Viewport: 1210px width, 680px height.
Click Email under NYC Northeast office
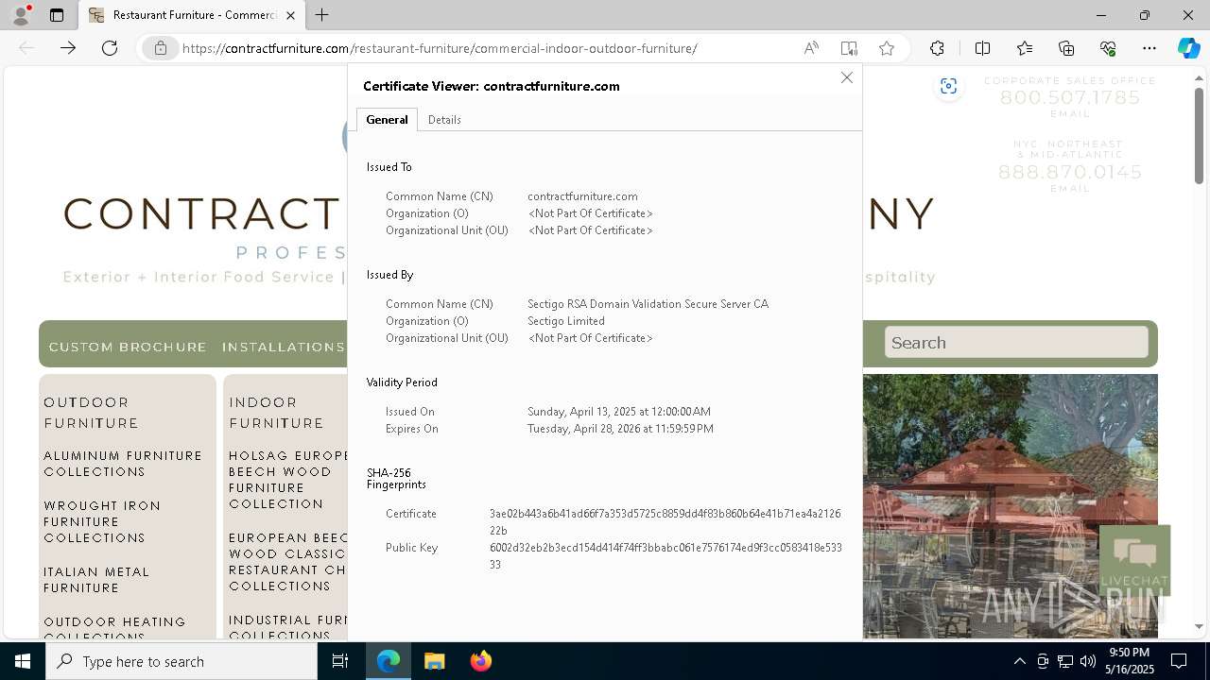tap(1070, 189)
